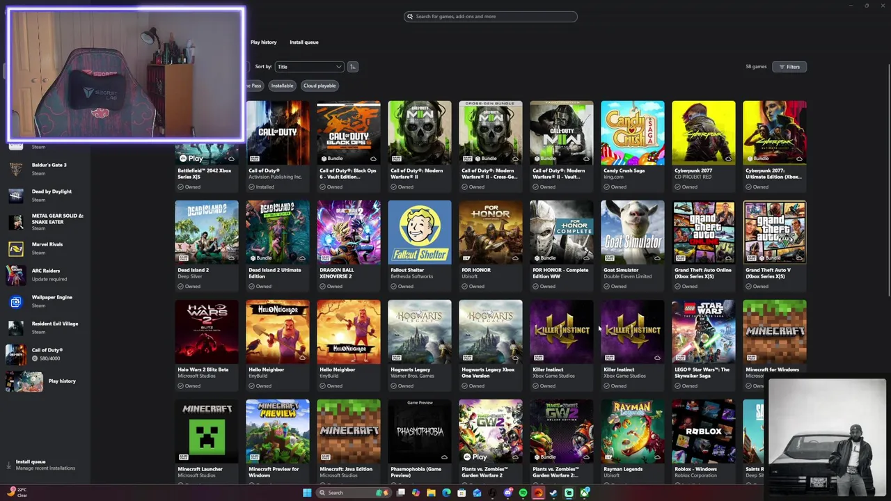Viewport: 891px width, 501px height.
Task: Open Dead by Daylight sidebar icon
Action: tap(15, 196)
